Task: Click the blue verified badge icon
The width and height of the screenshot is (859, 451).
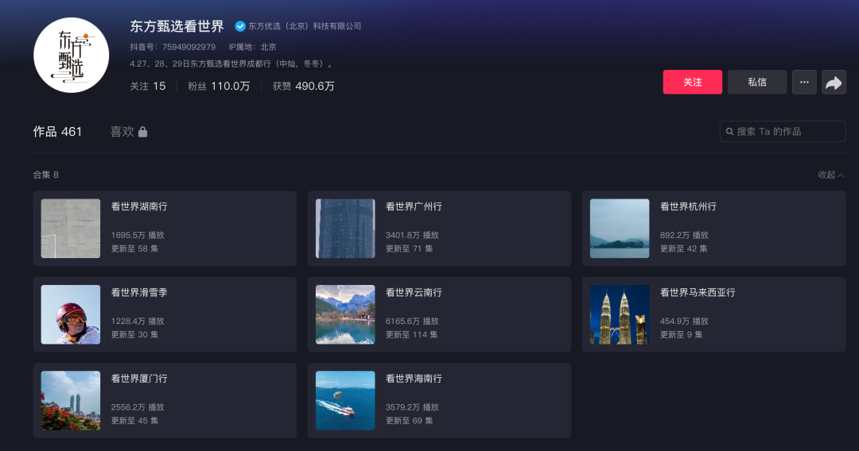Action: [x=240, y=26]
